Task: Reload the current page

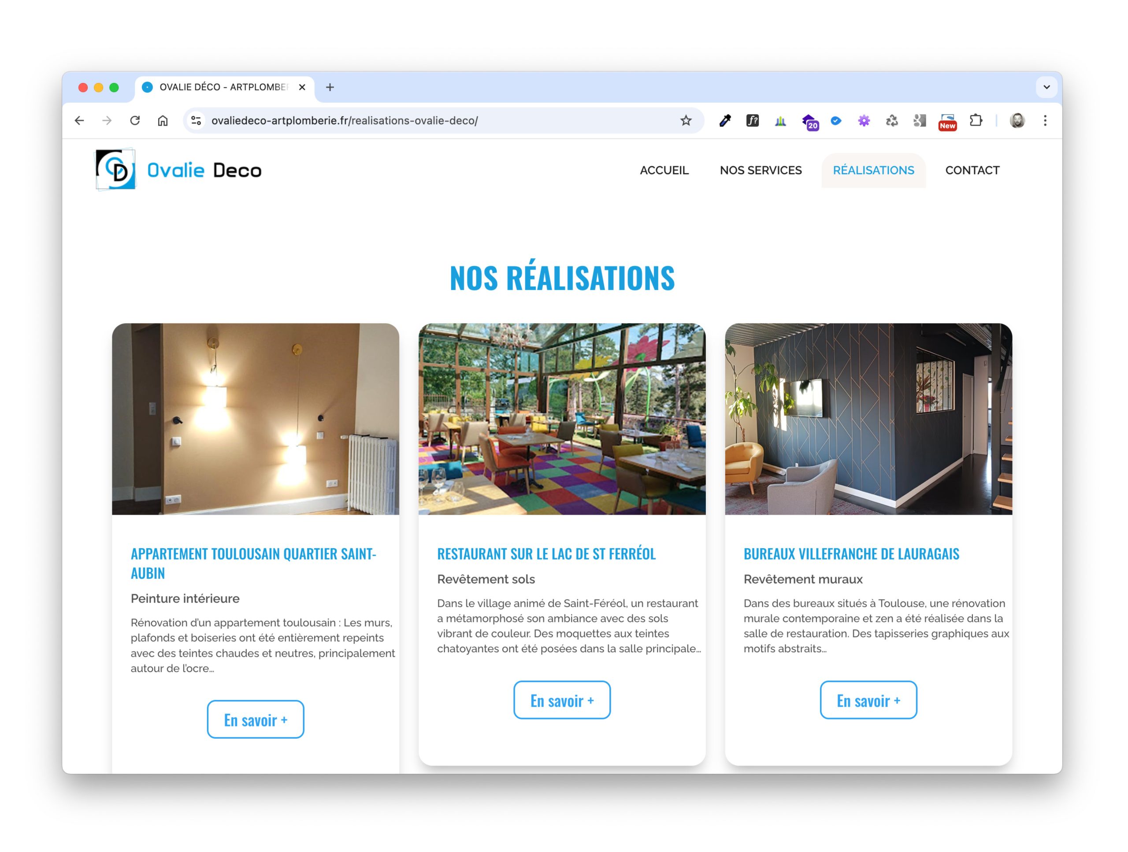Action: pos(135,121)
